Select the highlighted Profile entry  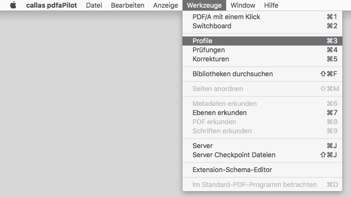tap(262, 41)
